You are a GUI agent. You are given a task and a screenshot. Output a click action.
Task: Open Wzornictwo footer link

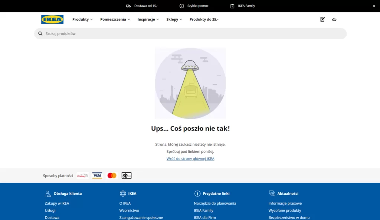tap(129, 211)
